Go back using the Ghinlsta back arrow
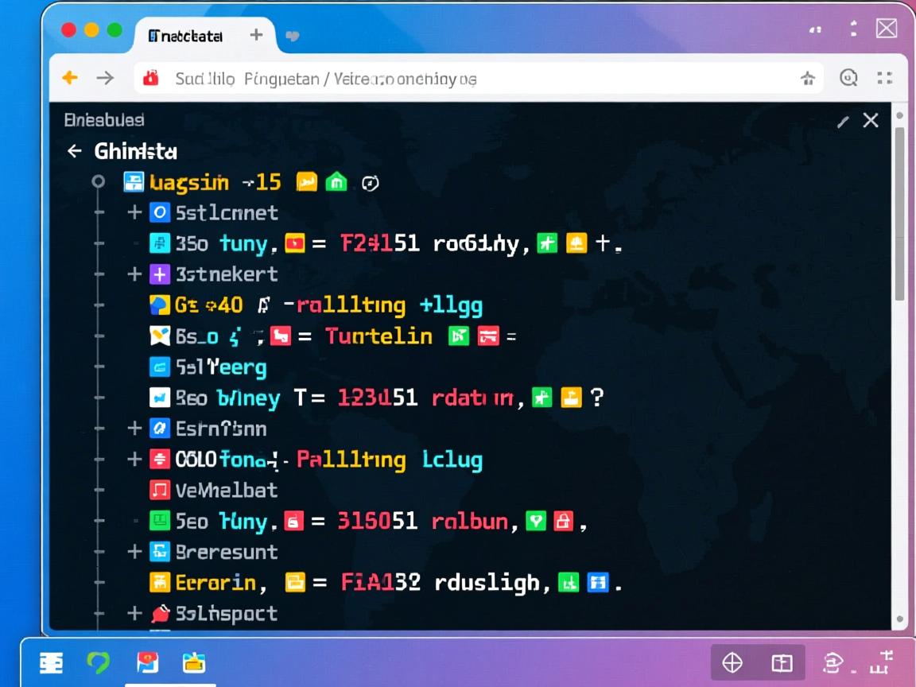Screen dimensions: 916x687 tap(75, 151)
